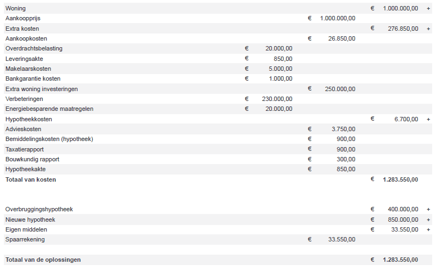Select the Leveringsakte row label
Screen dimensions: 436x270
24,59
